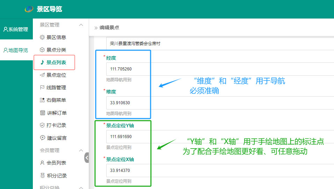334x189 pixels.
Task: Open the 会员列表 page
Action: click(x=56, y=163)
